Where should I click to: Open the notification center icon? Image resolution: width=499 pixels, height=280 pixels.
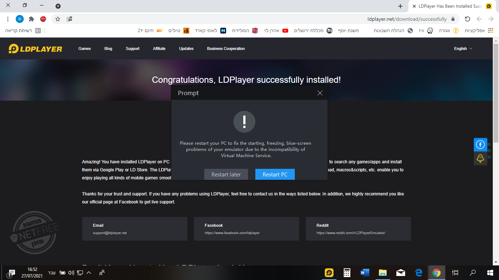[x=11, y=273]
